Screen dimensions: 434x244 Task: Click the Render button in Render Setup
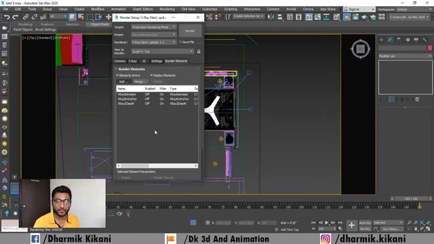[190, 30]
